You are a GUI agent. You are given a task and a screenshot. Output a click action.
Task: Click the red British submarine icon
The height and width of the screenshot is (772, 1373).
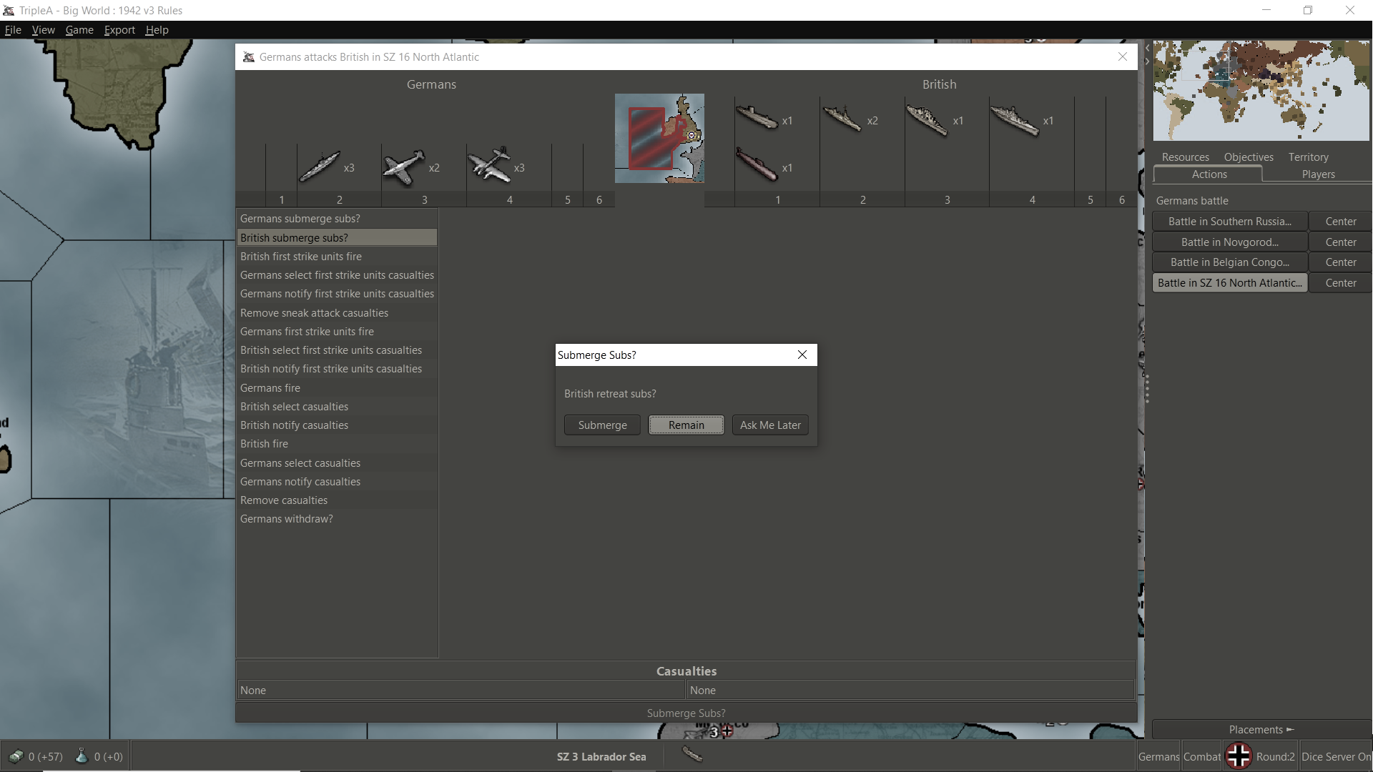pyautogui.click(x=757, y=166)
